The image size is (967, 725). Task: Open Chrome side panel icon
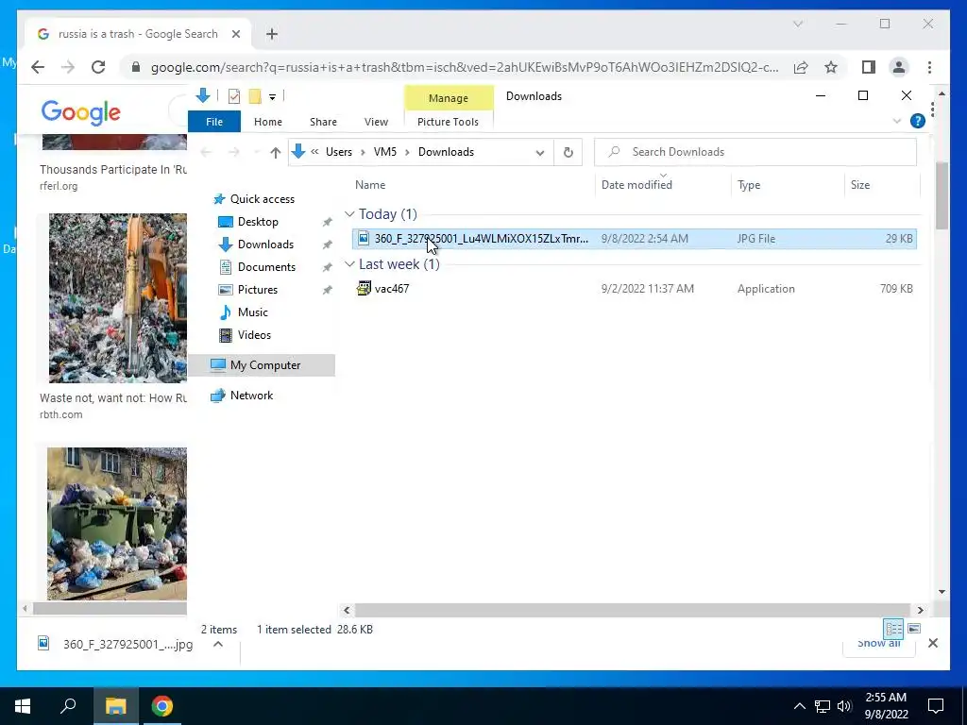click(869, 67)
